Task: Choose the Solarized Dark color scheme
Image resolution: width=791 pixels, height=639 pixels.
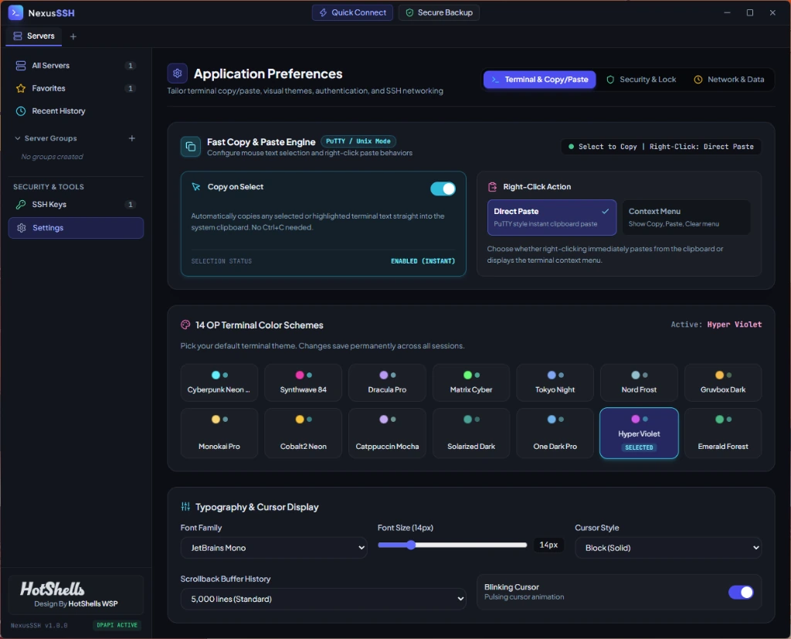Action: [x=471, y=433]
